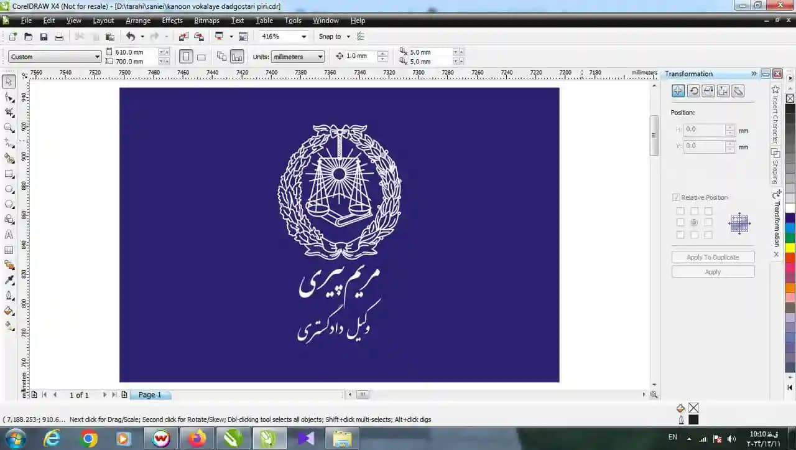The width and height of the screenshot is (796, 450).
Task: Switch to the Skew transformation mode
Action: [738, 91]
